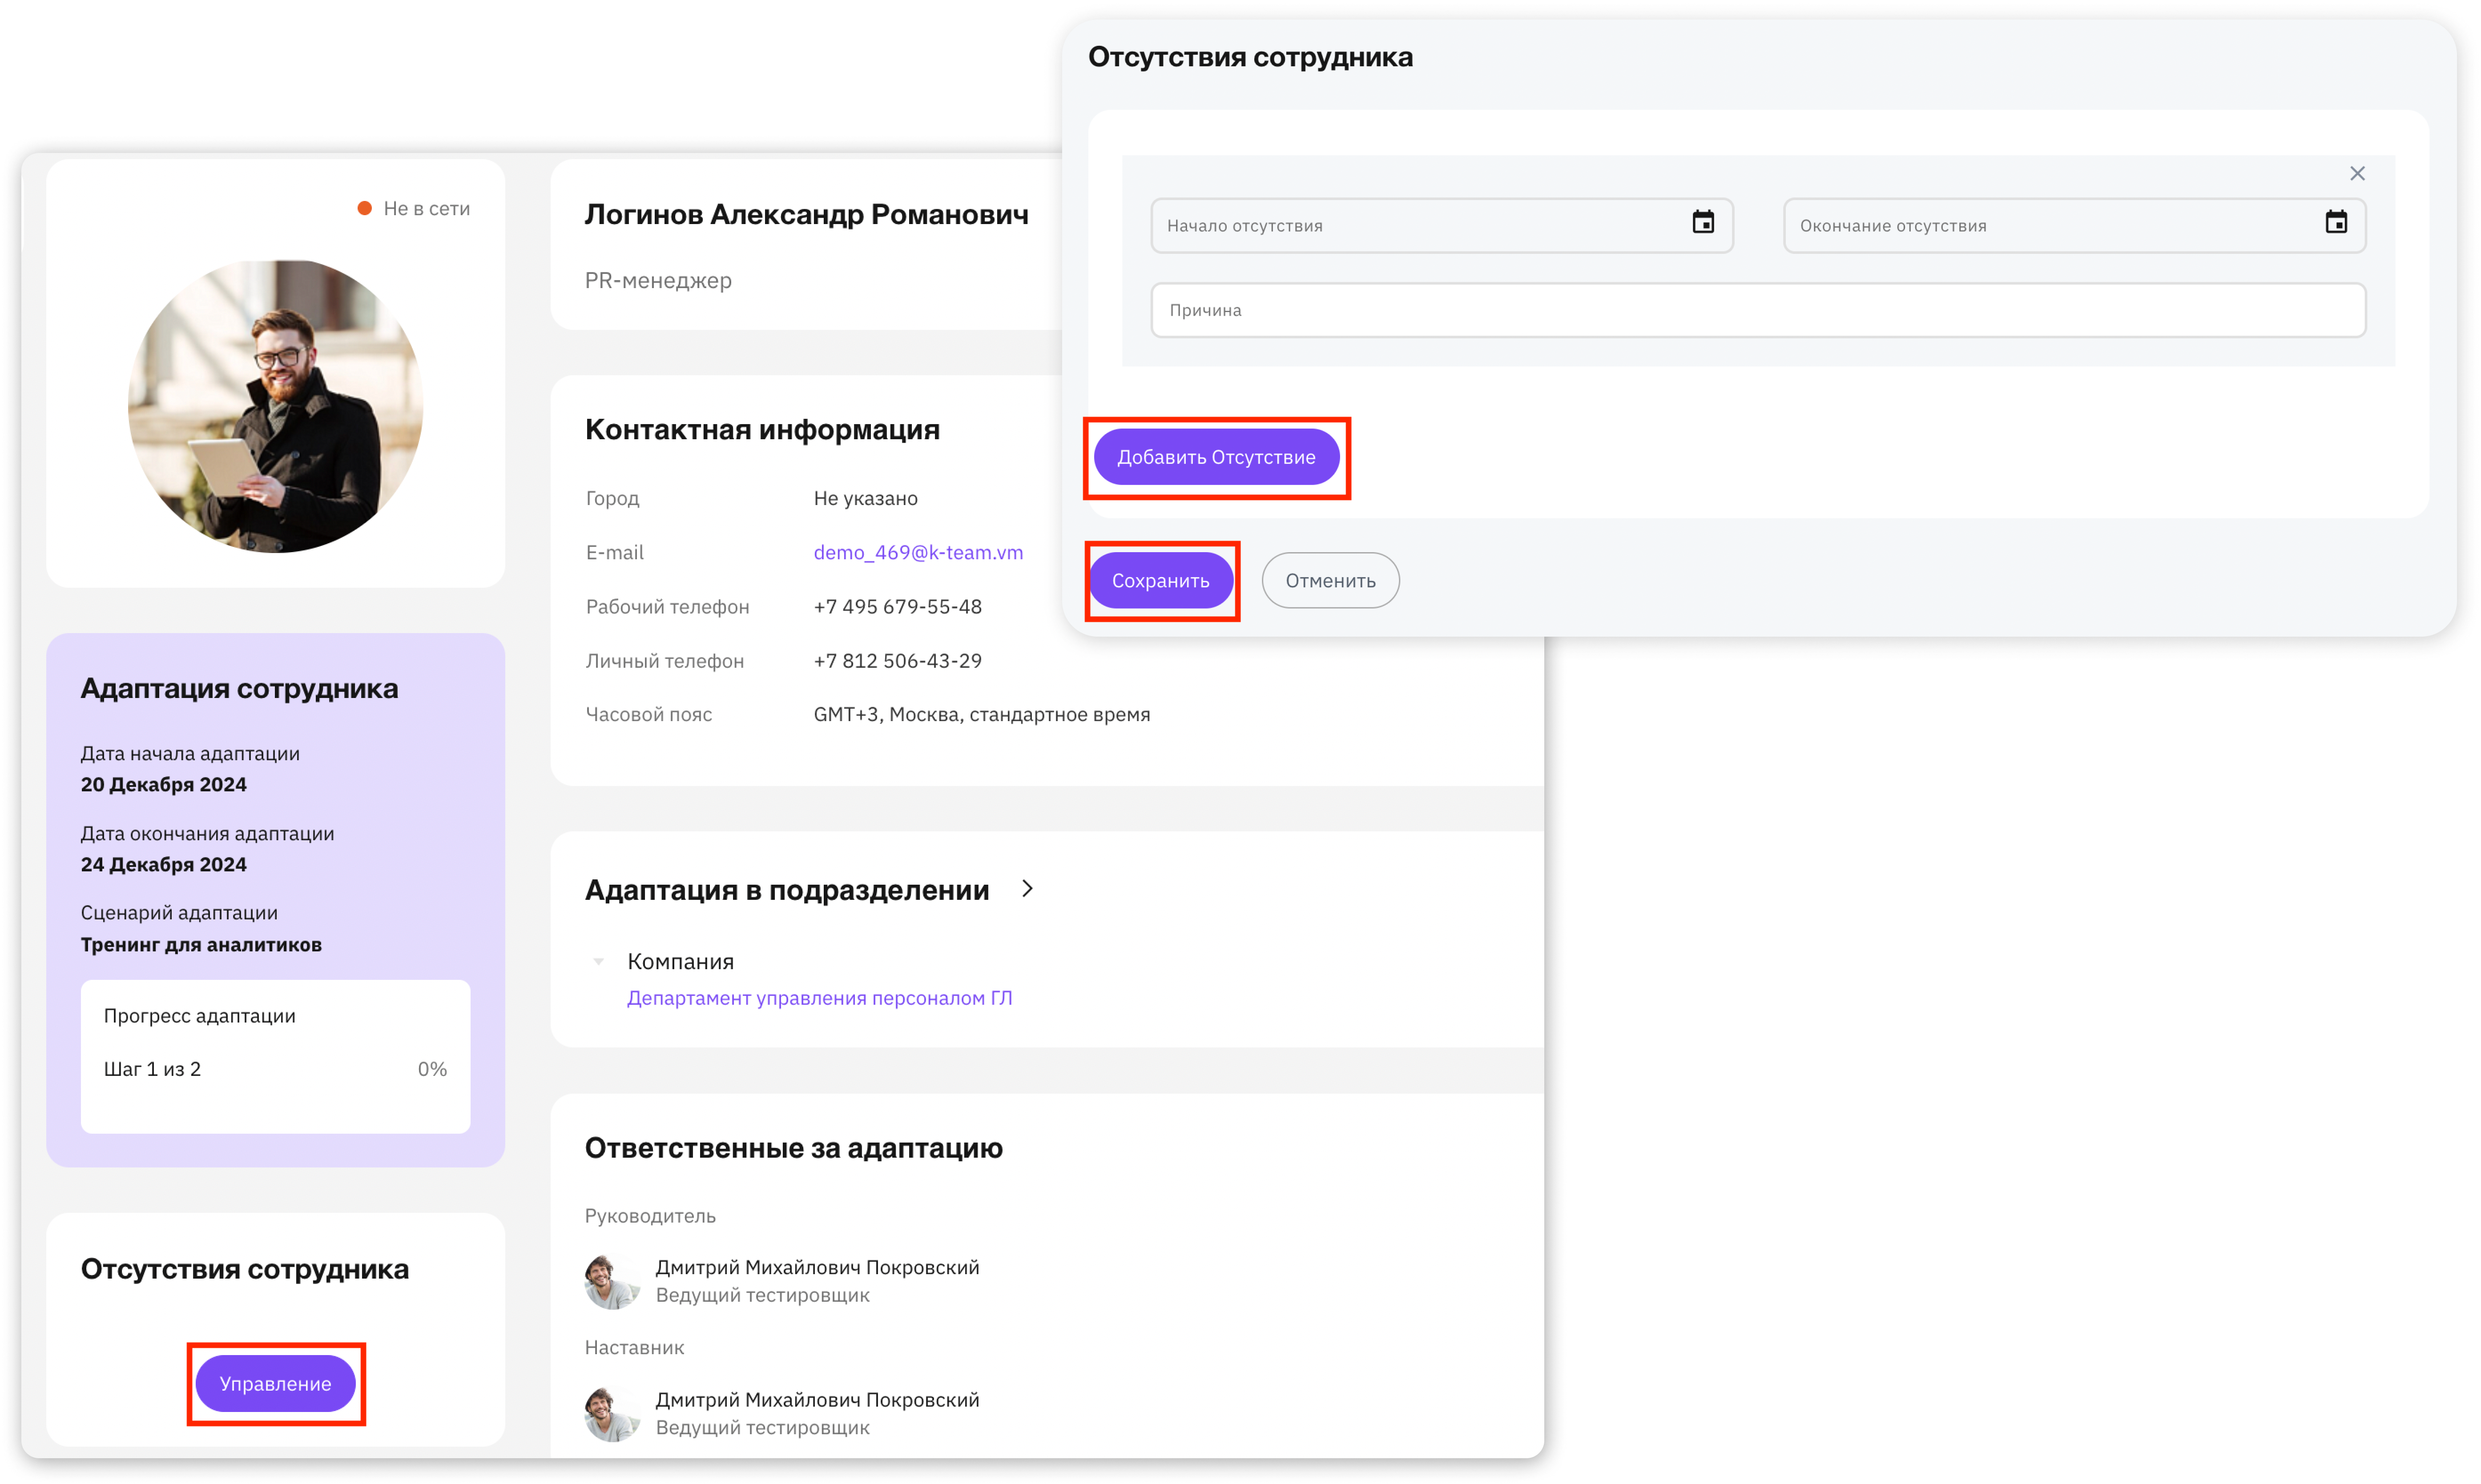This screenshot has height=1484, width=2481.
Task: Click the Прогресс адаптации label
Action: [199, 1015]
